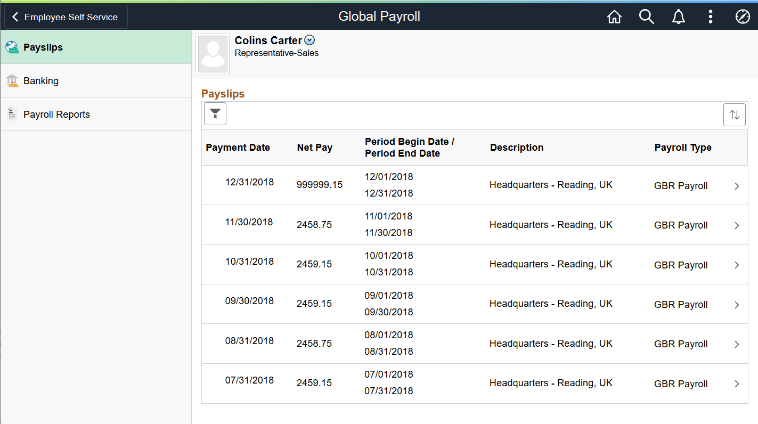View Notifications via bell icon
This screenshot has height=424, width=758.
(678, 17)
